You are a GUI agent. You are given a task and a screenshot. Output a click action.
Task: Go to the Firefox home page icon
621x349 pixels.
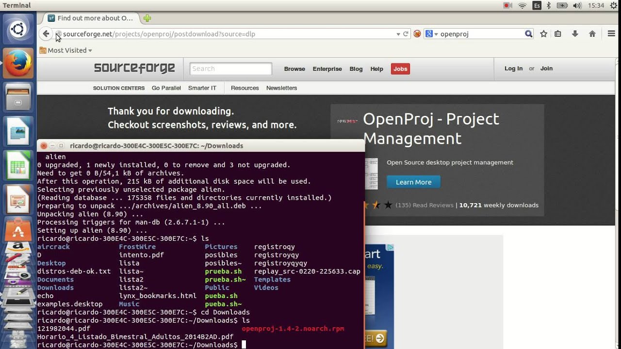click(x=592, y=34)
